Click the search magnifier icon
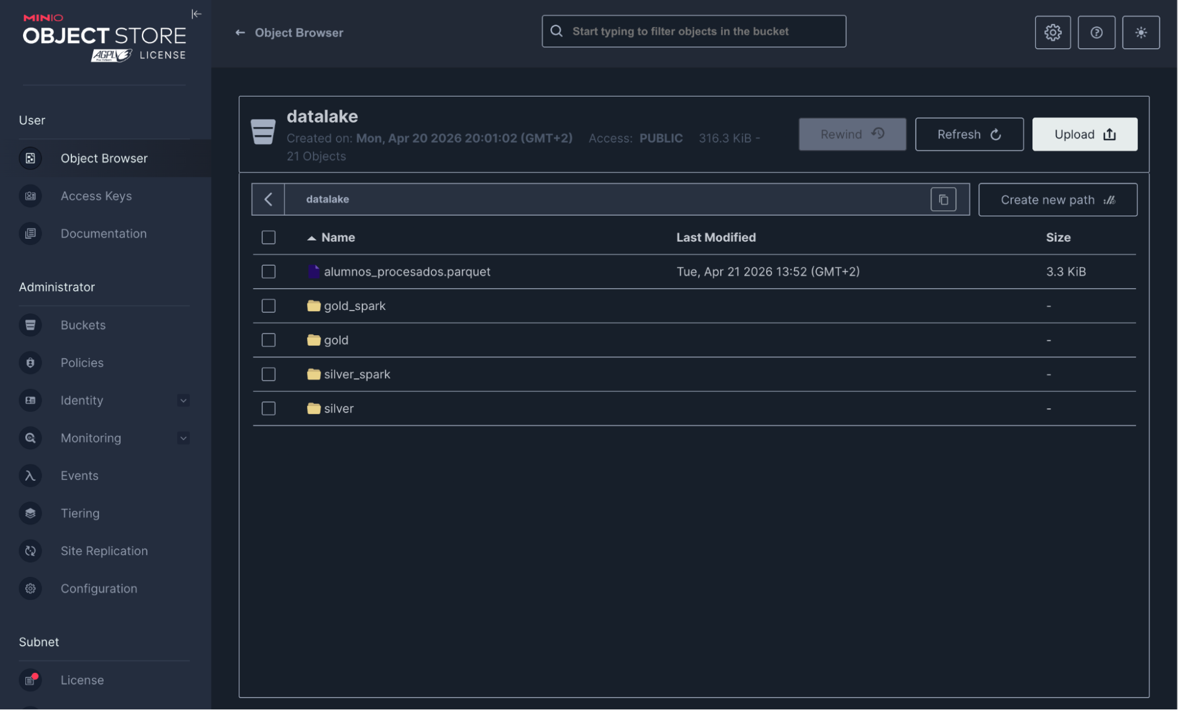Viewport: 1178px width, 710px height. coord(556,31)
